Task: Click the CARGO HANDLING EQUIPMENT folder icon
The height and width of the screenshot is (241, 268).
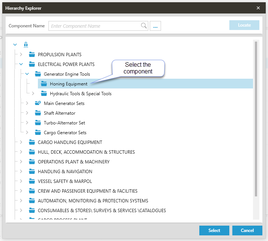Action: 32,142
